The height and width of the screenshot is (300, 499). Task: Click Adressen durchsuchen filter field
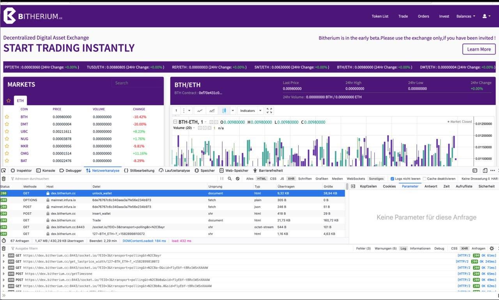pyautogui.click(x=113, y=178)
